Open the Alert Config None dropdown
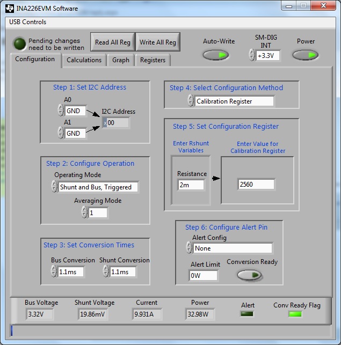341x345 pixels. pyautogui.click(x=233, y=248)
